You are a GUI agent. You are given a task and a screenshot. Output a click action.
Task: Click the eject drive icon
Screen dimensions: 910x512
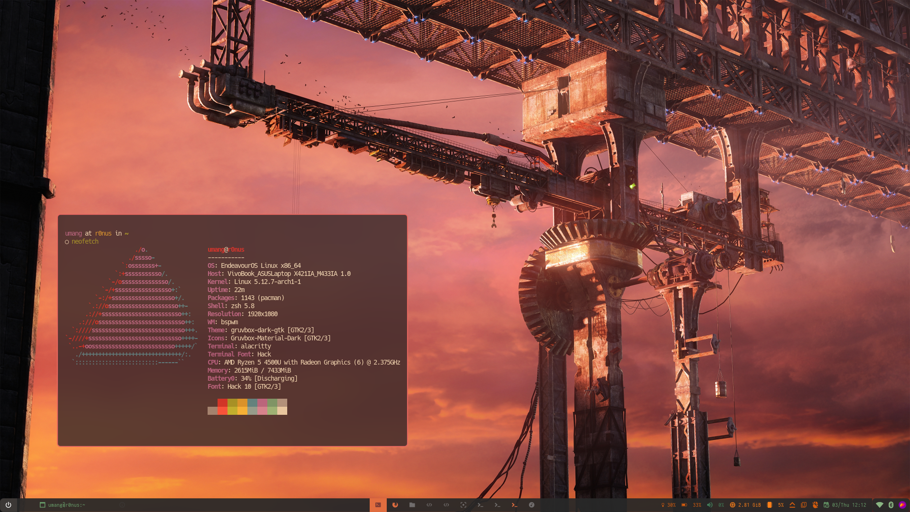click(792, 505)
